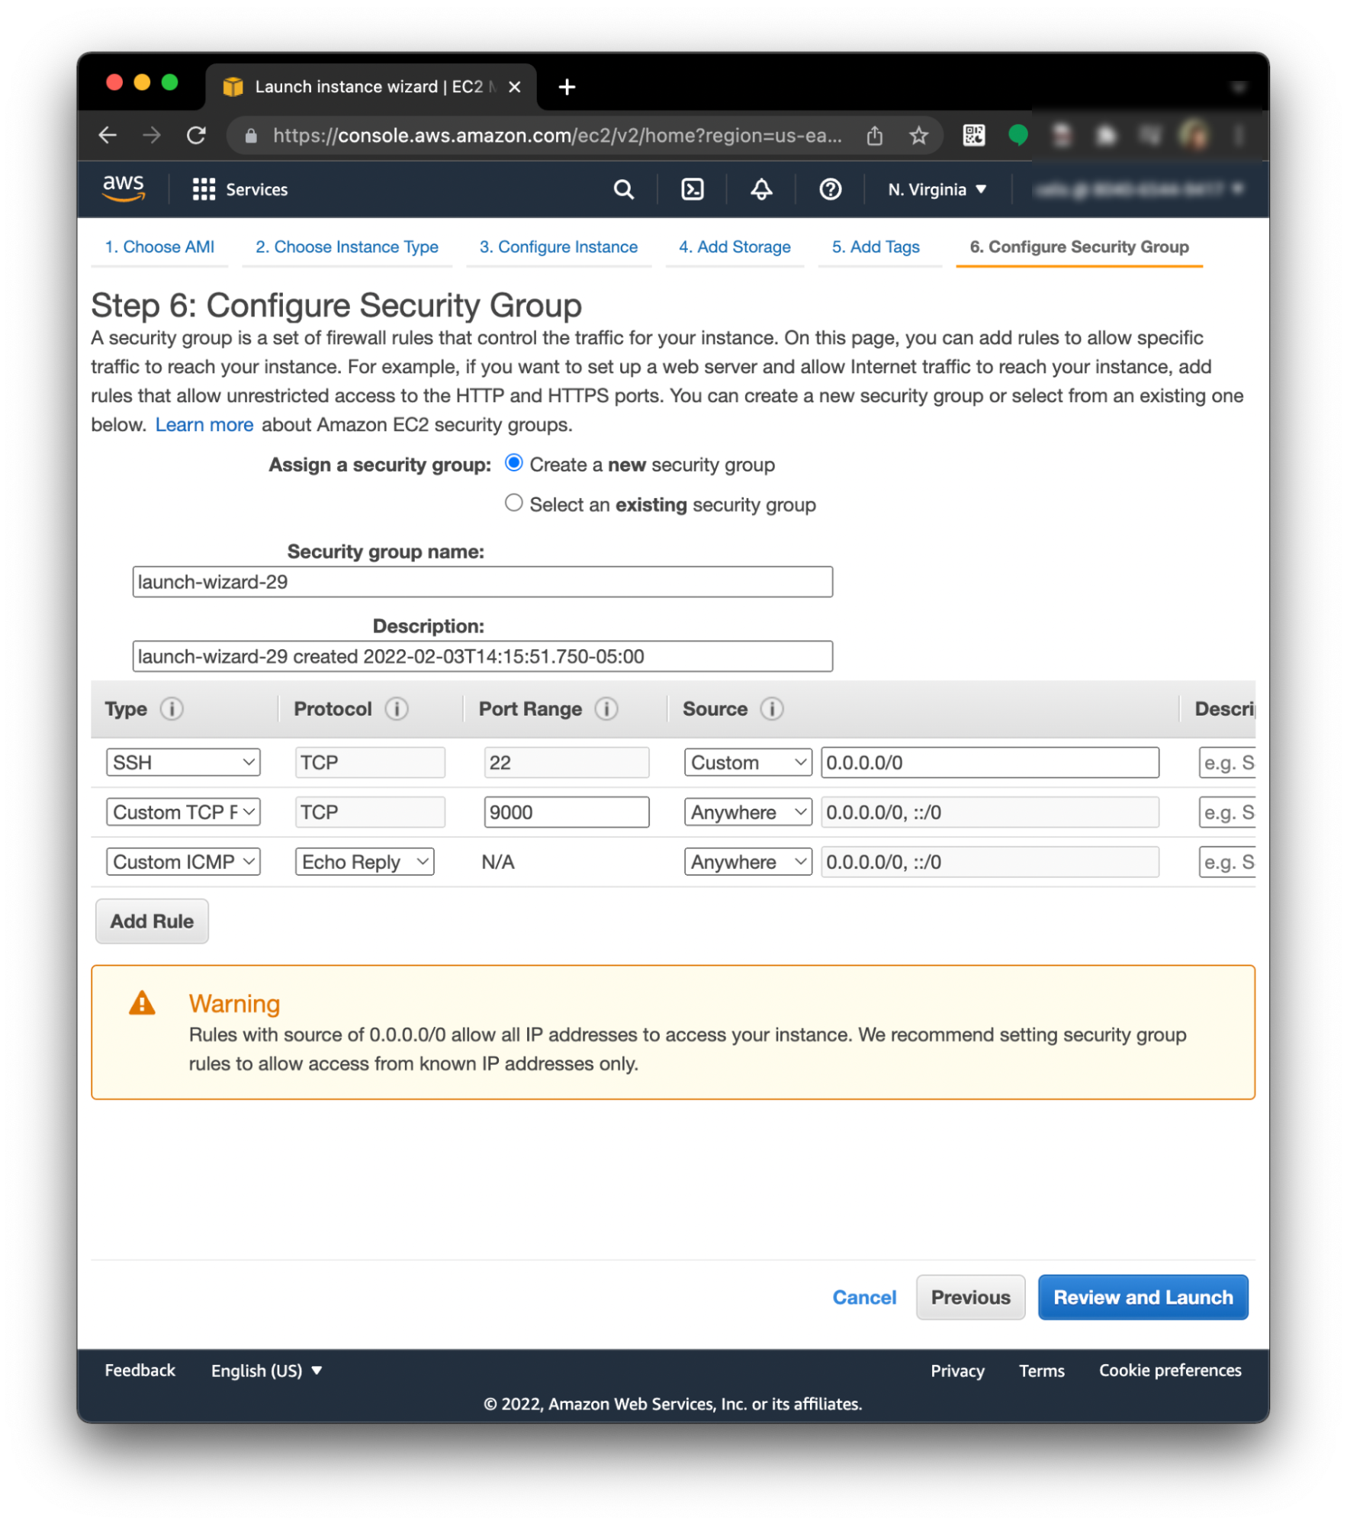Screen dimensions: 1347x1525
Task: Open Cookie preferences in footer
Action: tap(1169, 1370)
